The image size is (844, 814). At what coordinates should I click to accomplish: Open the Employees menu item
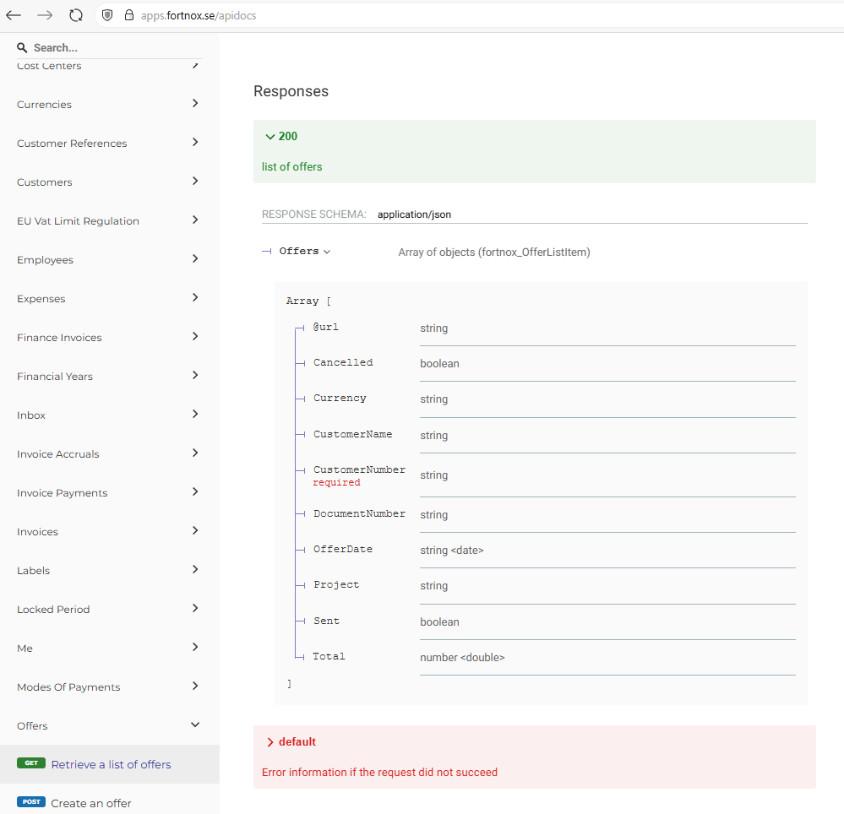[45, 260]
